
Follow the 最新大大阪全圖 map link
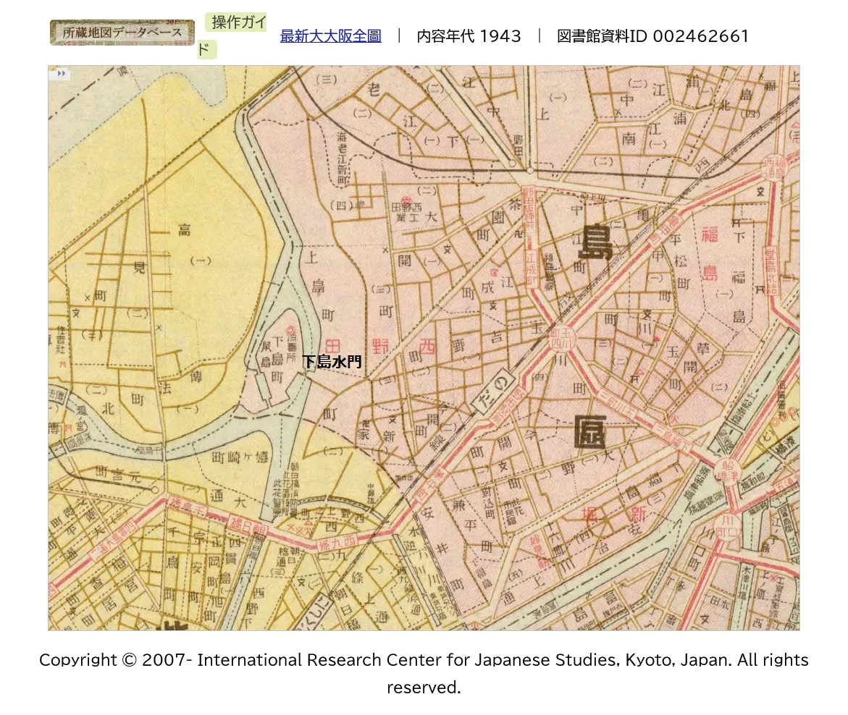330,36
